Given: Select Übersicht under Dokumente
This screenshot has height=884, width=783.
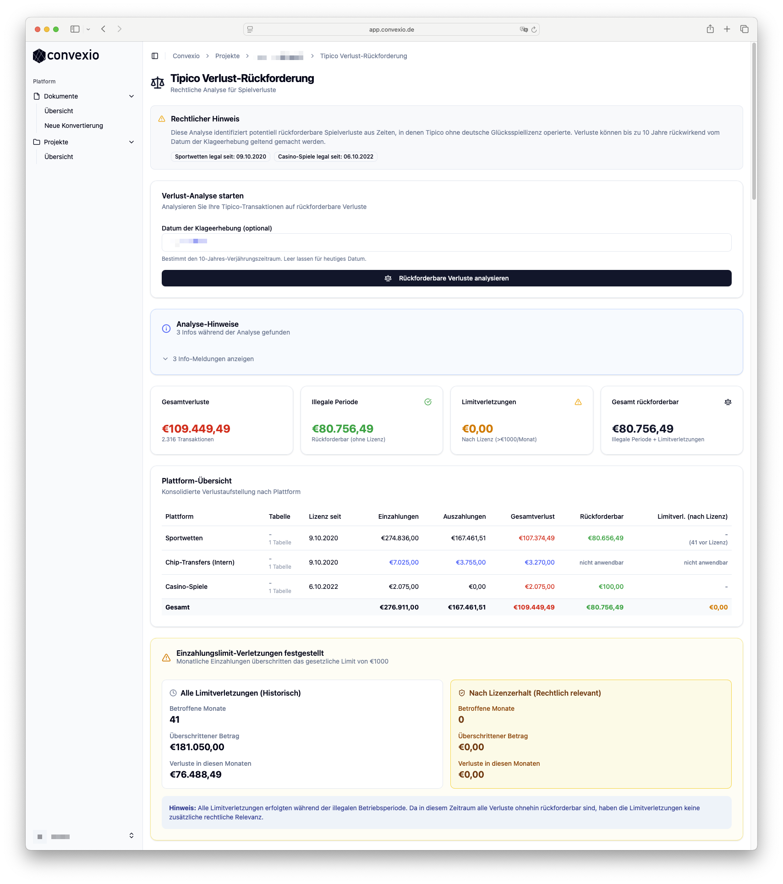Looking at the screenshot, I should tap(59, 111).
